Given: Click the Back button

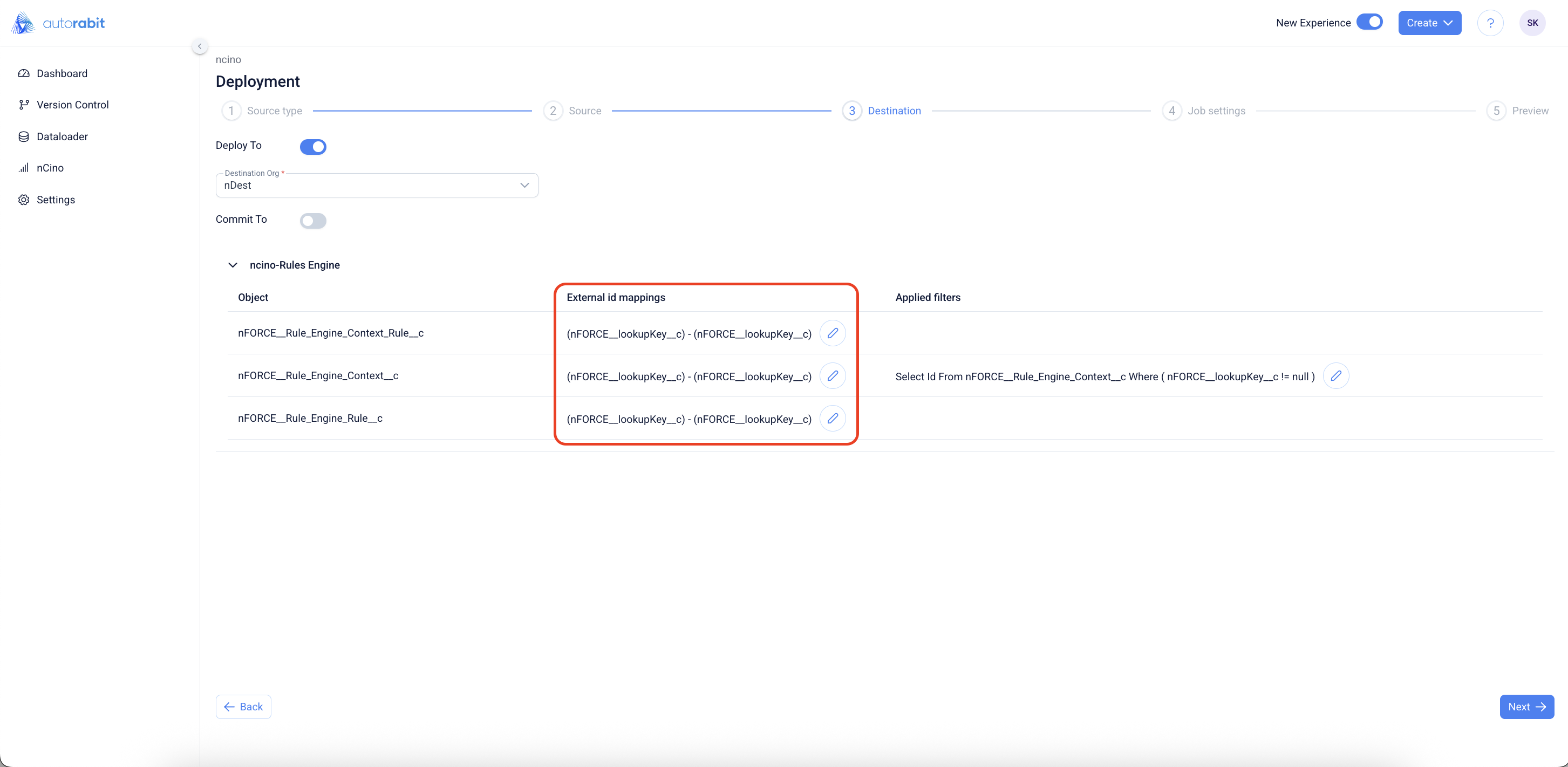Looking at the screenshot, I should (x=243, y=707).
